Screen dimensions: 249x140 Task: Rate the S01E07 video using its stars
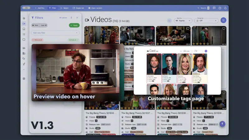point(129,108)
